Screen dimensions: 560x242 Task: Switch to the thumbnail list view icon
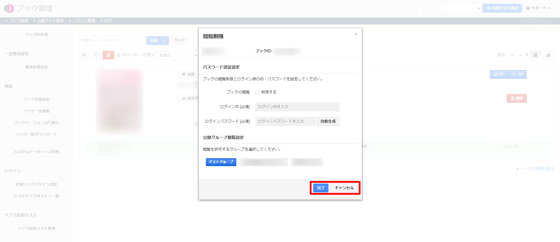pyautogui.click(x=535, y=55)
